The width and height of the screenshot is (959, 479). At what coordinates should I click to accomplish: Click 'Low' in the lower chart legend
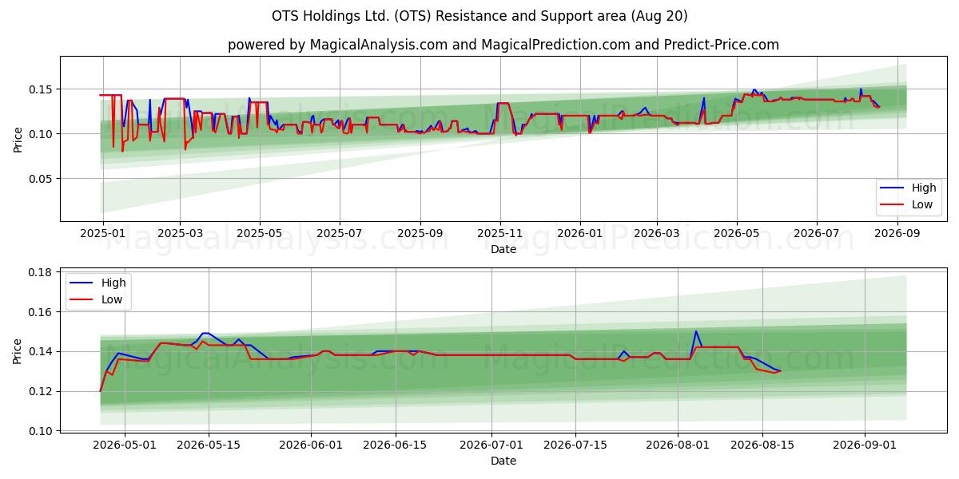point(113,299)
